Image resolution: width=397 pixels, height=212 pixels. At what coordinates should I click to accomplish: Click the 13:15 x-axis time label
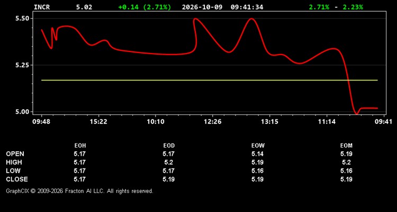point(269,122)
